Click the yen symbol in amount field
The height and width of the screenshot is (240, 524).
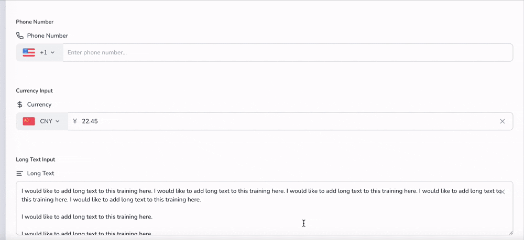75,121
